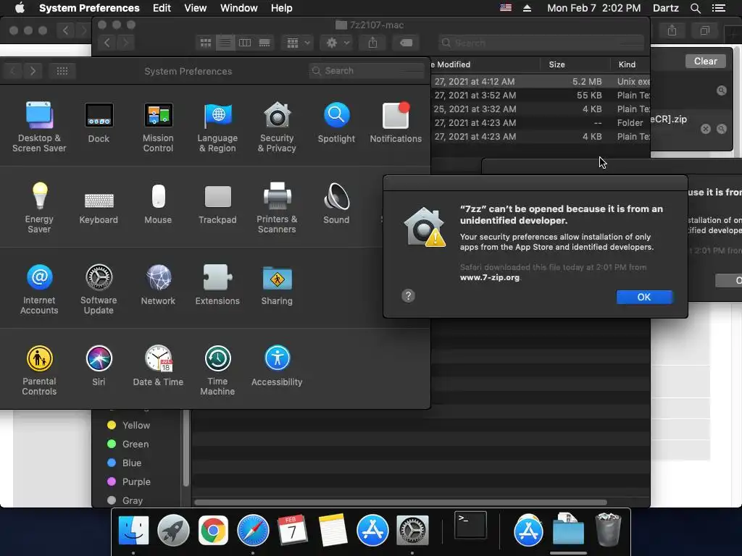Open Spotlight preferences pane
The height and width of the screenshot is (556, 742).
(336, 123)
